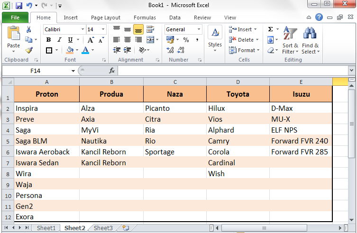The width and height of the screenshot is (357, 233).
Task: Open the File tab
Action: coord(15,18)
